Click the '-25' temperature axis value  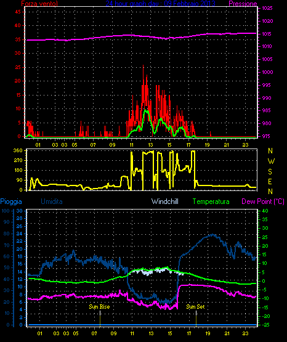(265, 325)
